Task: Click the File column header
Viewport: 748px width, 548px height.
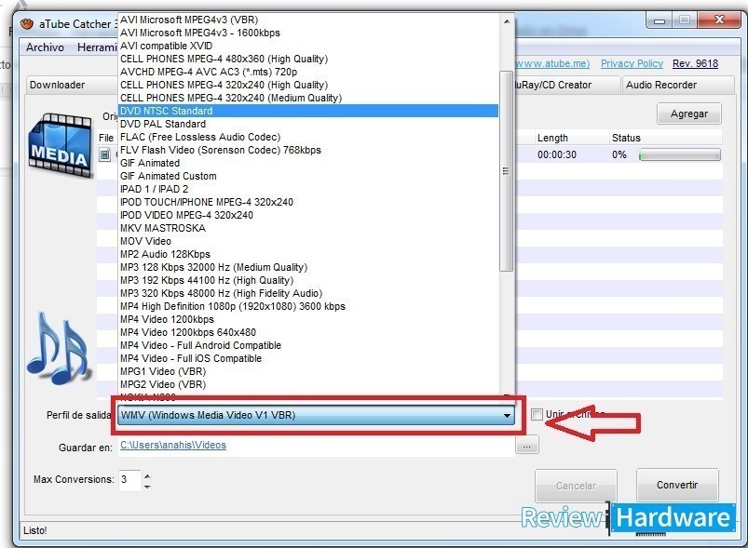Action: coord(106,138)
